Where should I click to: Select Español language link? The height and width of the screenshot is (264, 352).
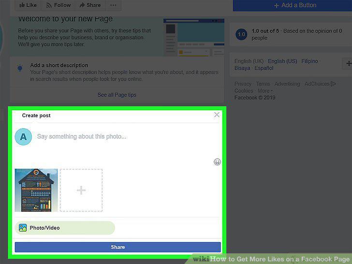(x=264, y=68)
